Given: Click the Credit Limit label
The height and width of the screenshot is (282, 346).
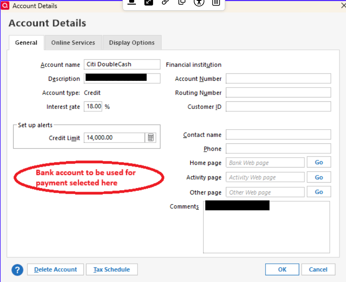Looking at the screenshot, I should [x=64, y=138].
